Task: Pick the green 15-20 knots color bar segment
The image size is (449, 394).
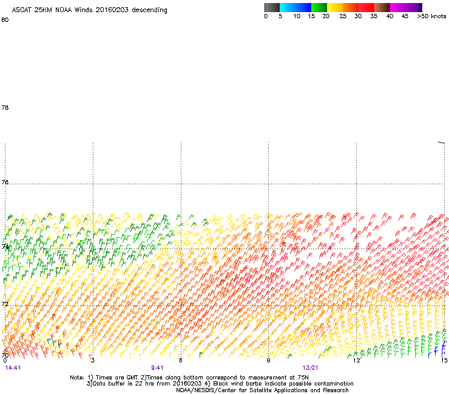Action: pyautogui.click(x=319, y=7)
